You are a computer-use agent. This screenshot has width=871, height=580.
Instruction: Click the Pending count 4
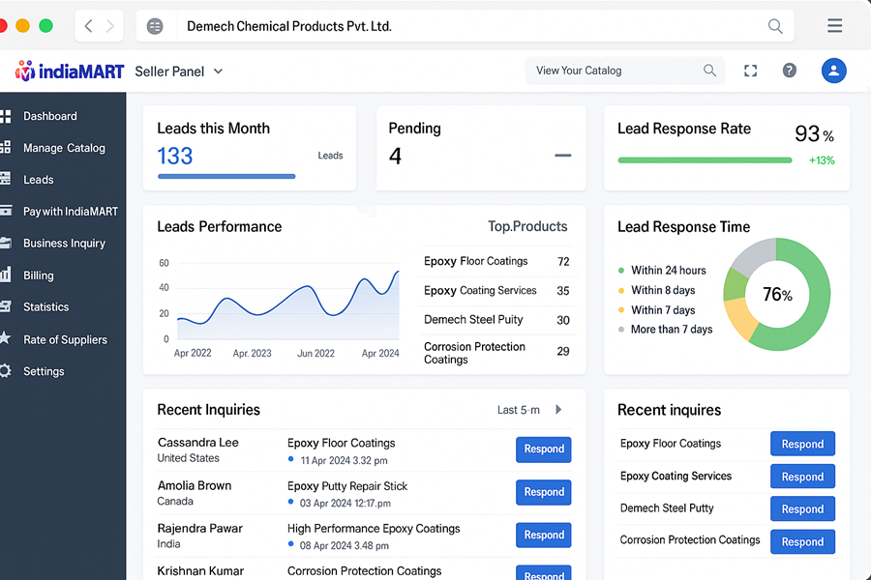[x=395, y=156]
